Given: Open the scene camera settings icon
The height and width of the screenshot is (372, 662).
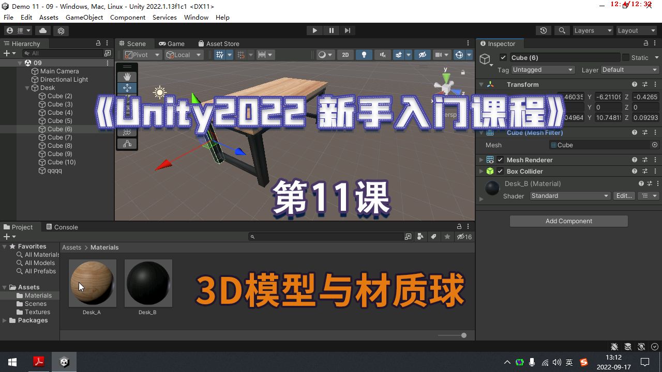Looking at the screenshot, I should [x=439, y=55].
